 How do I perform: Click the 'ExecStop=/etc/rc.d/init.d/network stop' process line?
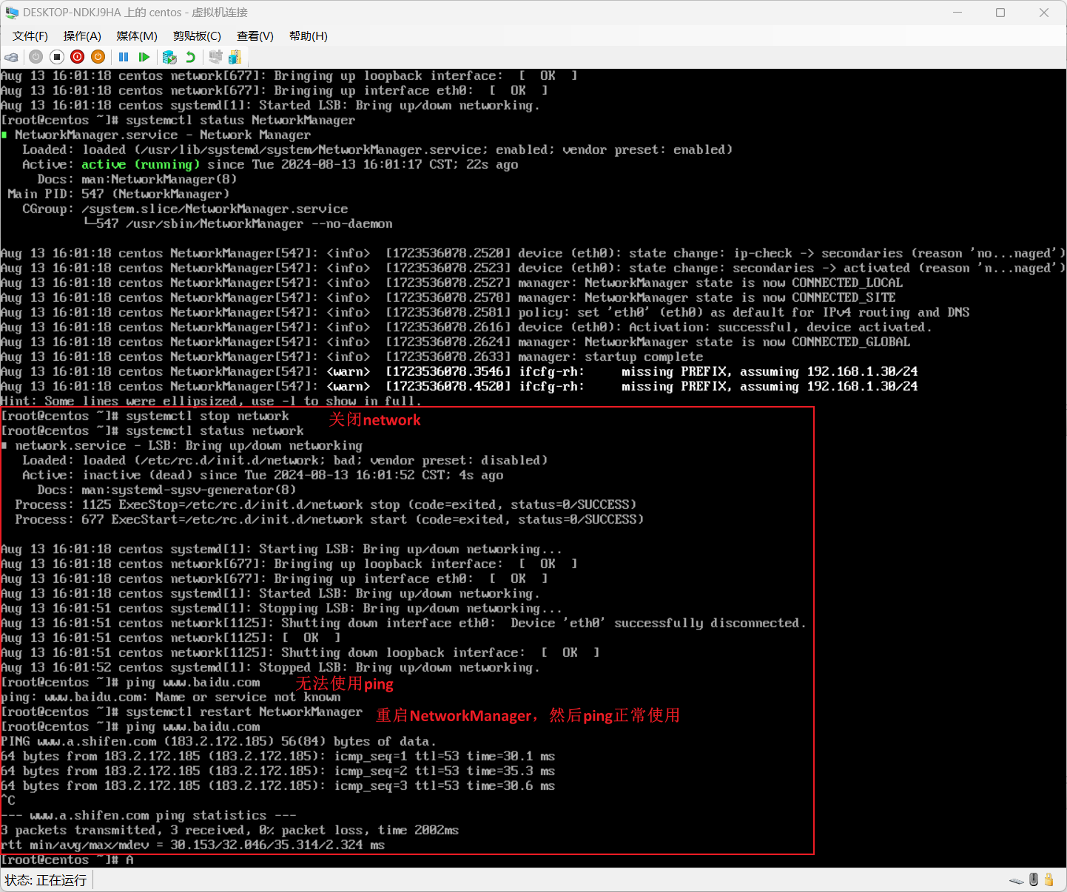click(326, 504)
